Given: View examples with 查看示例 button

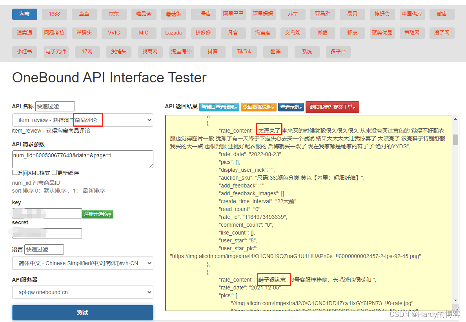Looking at the screenshot, I should [291, 107].
